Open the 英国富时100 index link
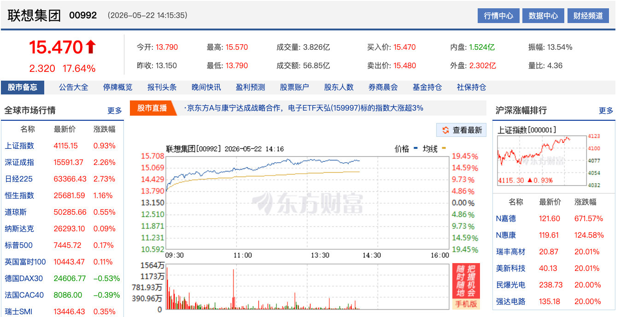Screen dimensions: 632x317 point(25,262)
